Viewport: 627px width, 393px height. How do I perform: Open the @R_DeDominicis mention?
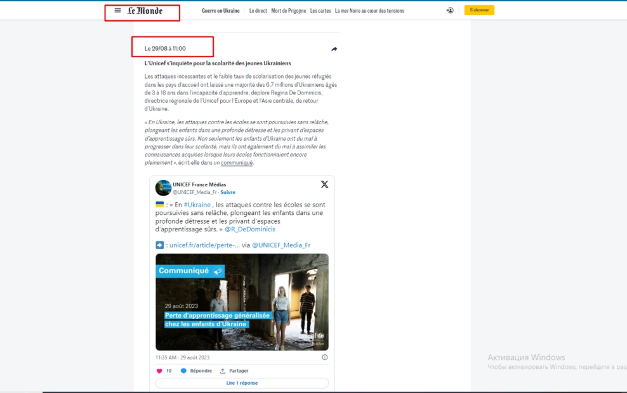[250, 229]
